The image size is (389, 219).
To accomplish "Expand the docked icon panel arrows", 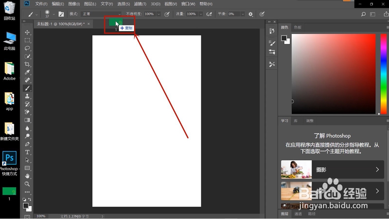I will 269,22.
